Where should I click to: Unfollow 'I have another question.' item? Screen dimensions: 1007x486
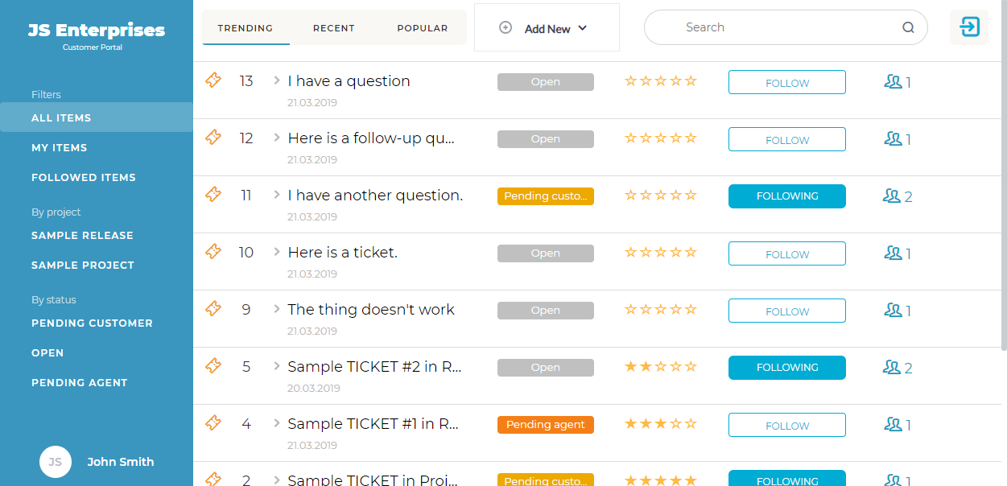click(787, 196)
